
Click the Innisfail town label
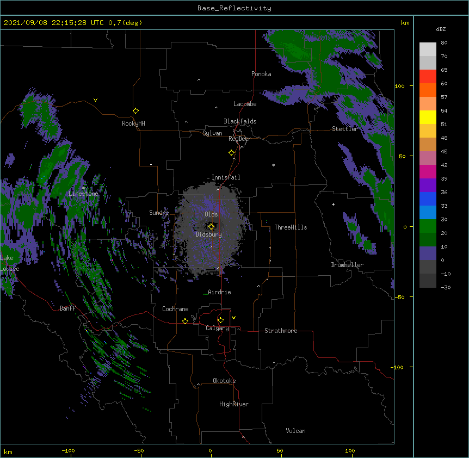click(x=226, y=177)
